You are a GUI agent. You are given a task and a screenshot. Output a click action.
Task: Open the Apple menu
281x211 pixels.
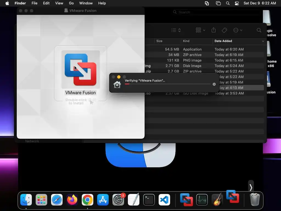7,3
